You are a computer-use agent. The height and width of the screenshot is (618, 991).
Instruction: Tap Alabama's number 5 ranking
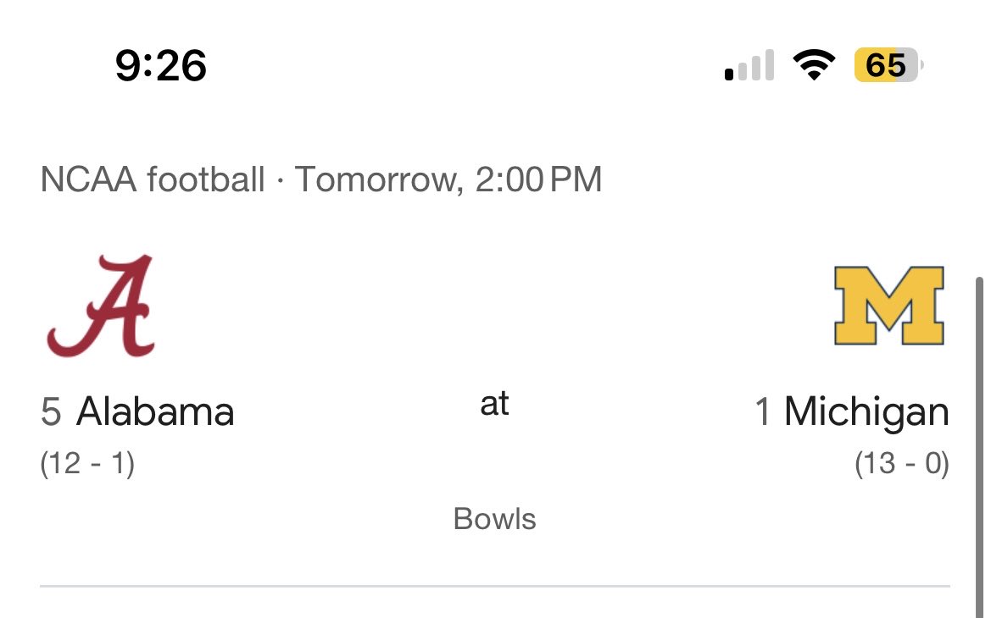pos(51,412)
